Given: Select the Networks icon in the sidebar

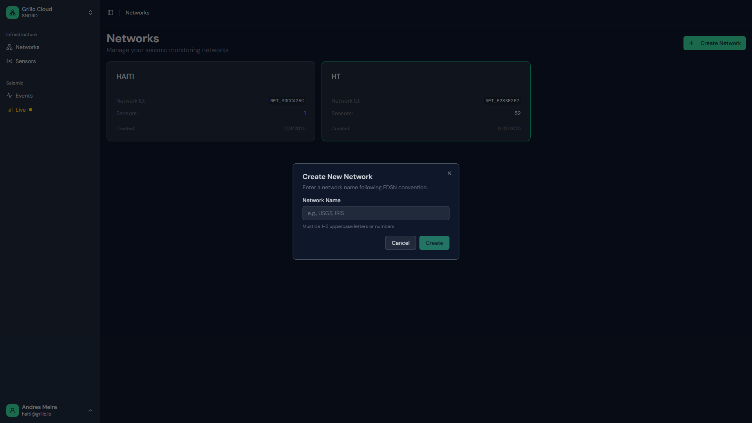Looking at the screenshot, I should 9,47.
